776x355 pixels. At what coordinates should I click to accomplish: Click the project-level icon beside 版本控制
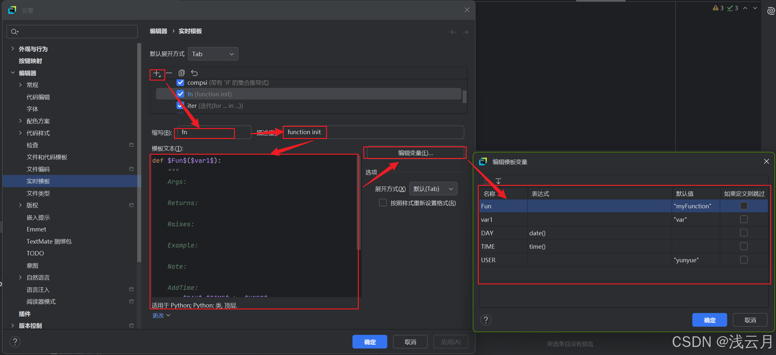[x=131, y=325]
